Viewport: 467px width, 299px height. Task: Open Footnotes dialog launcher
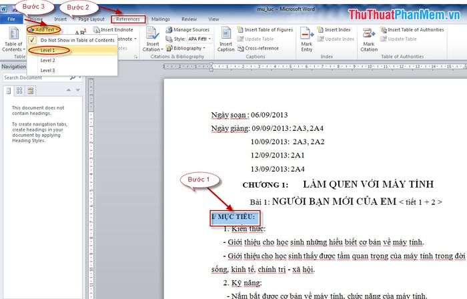point(135,57)
